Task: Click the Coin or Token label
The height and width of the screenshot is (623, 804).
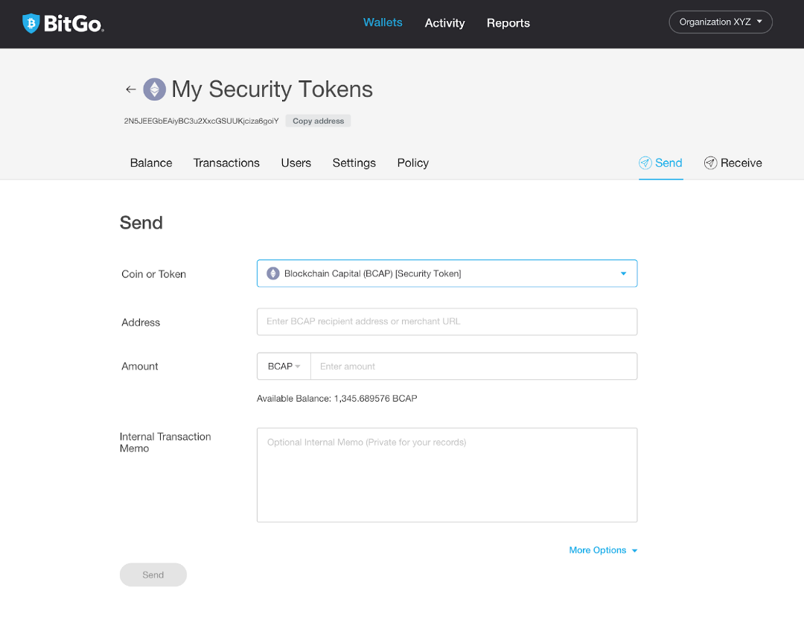Action: (x=154, y=274)
